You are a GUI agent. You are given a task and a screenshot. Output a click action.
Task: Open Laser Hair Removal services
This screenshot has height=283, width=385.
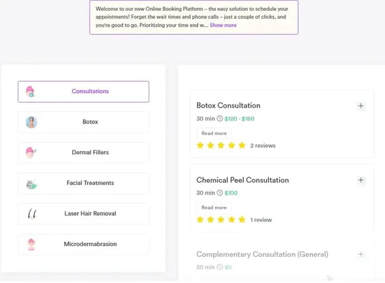[84, 214]
